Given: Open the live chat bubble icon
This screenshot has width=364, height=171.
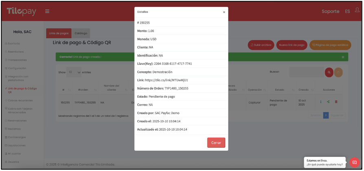Looking at the screenshot, I should pyautogui.click(x=354, y=162).
